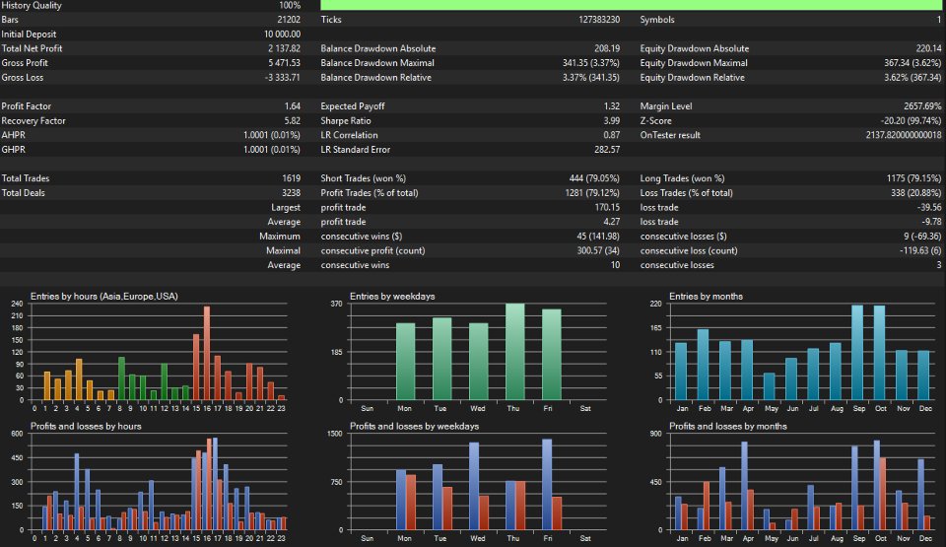Image resolution: width=946 pixels, height=547 pixels.
Task: Click the Entries by weekdays chart title
Action: click(392, 297)
